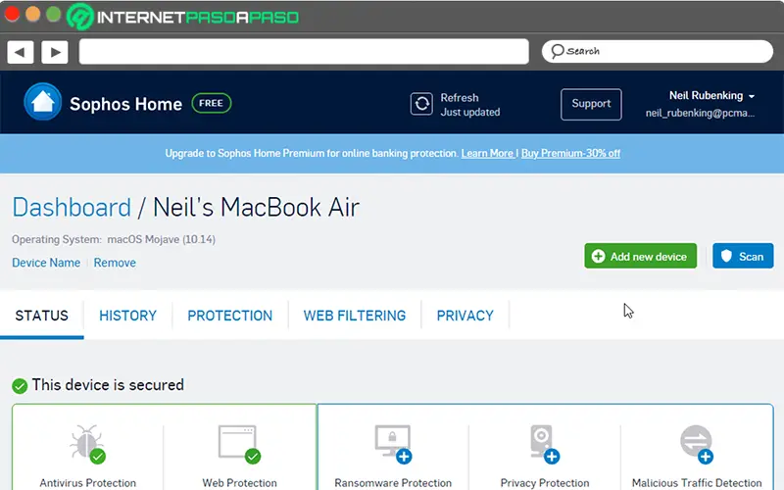784x490 pixels.
Task: Start a scan with the Scan button
Action: [x=742, y=257]
